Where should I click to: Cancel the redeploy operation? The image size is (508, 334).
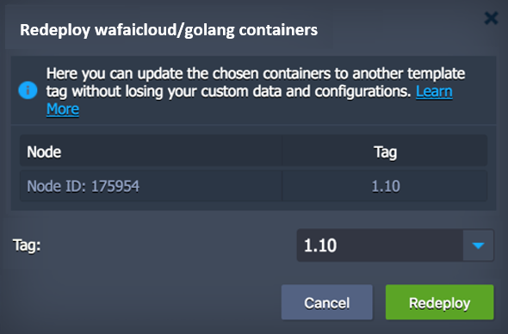pos(327,302)
